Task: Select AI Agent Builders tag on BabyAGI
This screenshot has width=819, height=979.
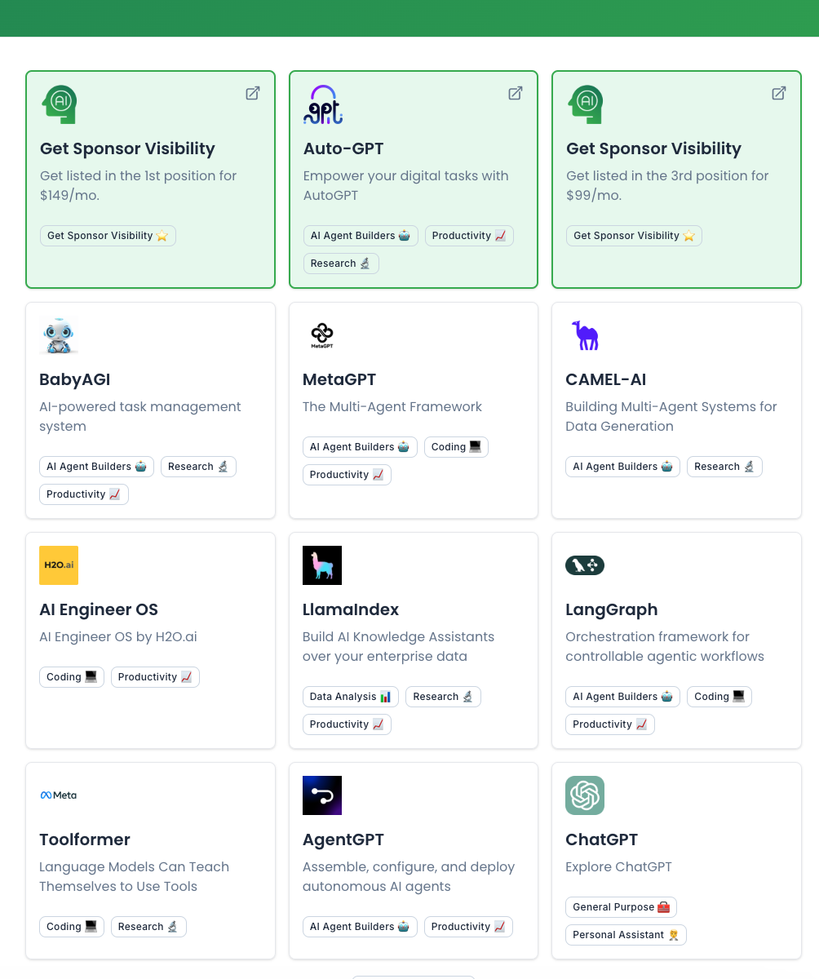Action: click(x=96, y=467)
